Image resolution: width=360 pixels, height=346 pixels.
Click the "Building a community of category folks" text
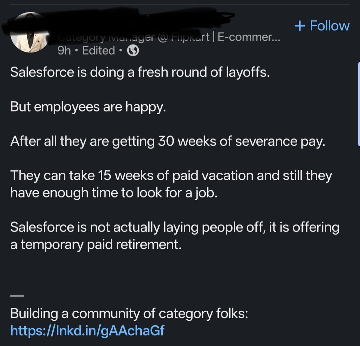129,314
